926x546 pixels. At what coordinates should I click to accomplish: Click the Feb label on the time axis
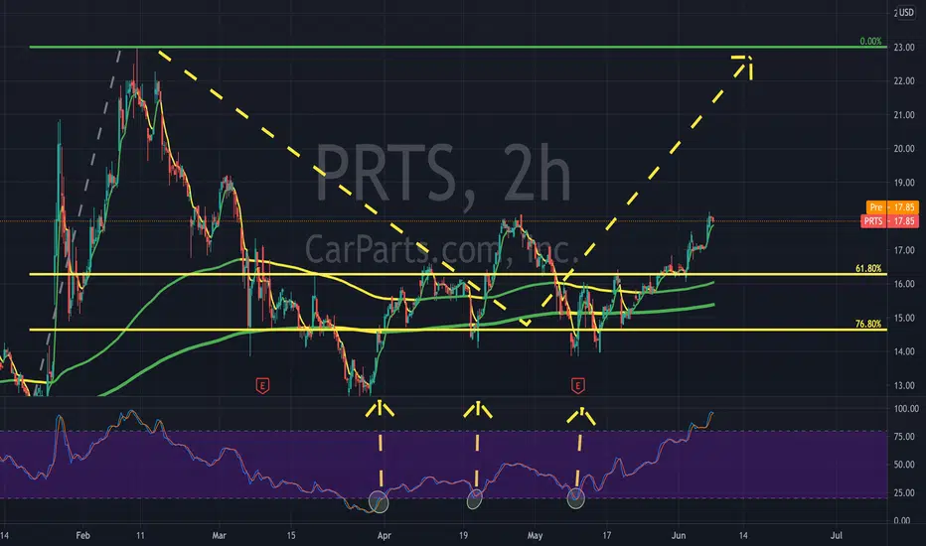click(82, 535)
